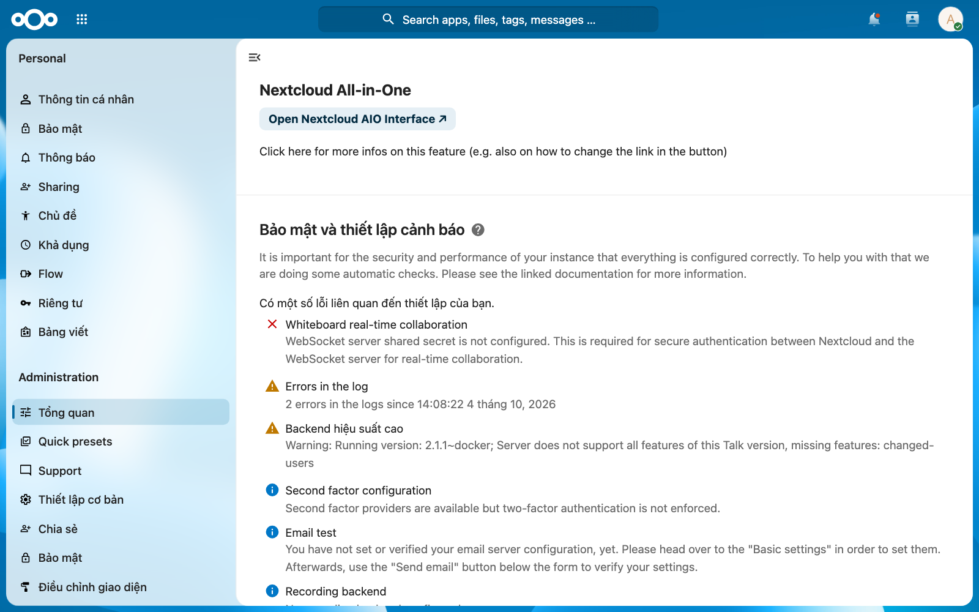Click 'Second factor configuration' heading text
Viewport: 979px width, 612px height.
point(359,490)
